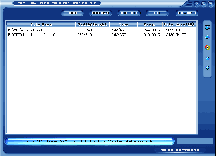Move selected file to top icon
The width and height of the screenshot is (216, 156).
pyautogui.click(x=208, y=27)
